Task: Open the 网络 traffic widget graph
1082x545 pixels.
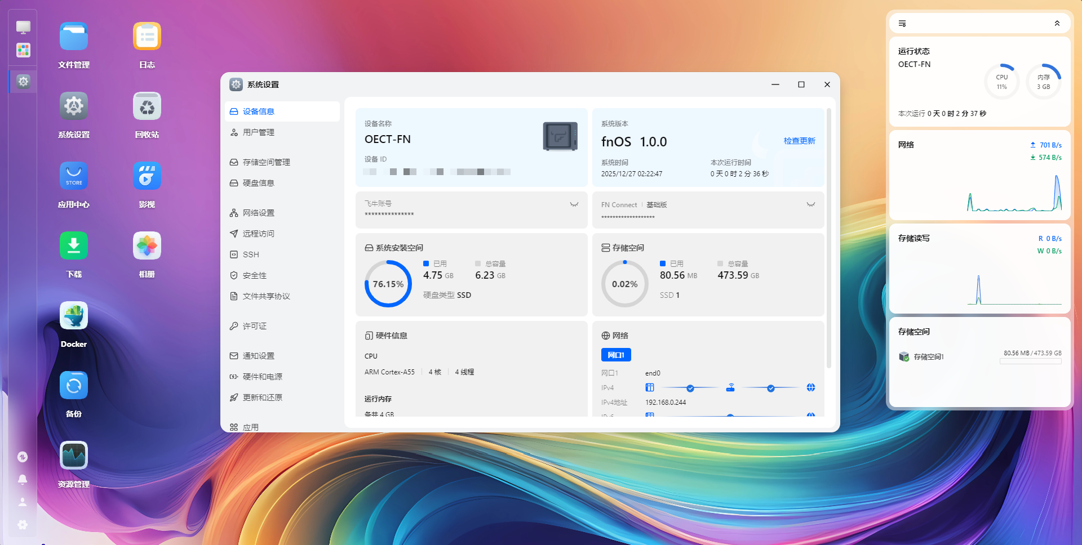Action: [x=1014, y=193]
